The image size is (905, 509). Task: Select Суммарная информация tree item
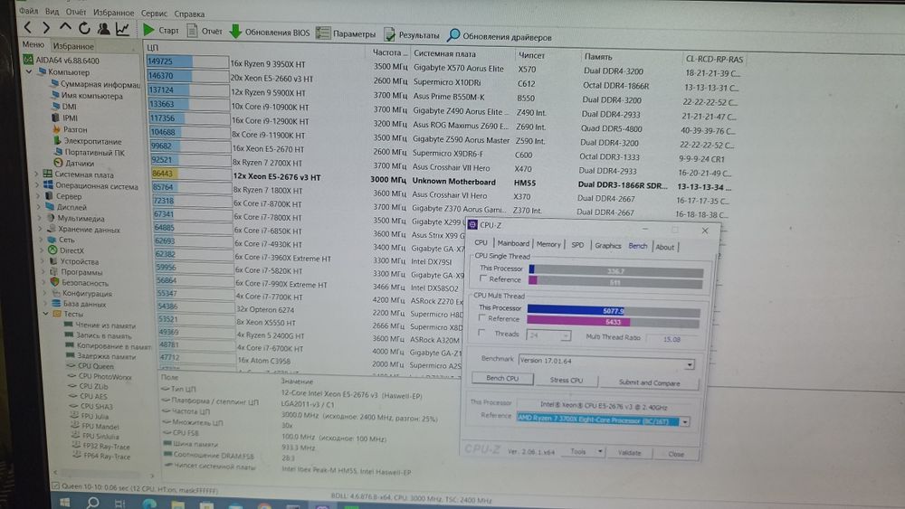(95, 84)
